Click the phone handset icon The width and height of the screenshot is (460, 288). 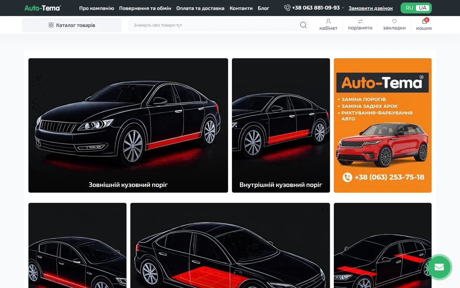[x=287, y=8]
